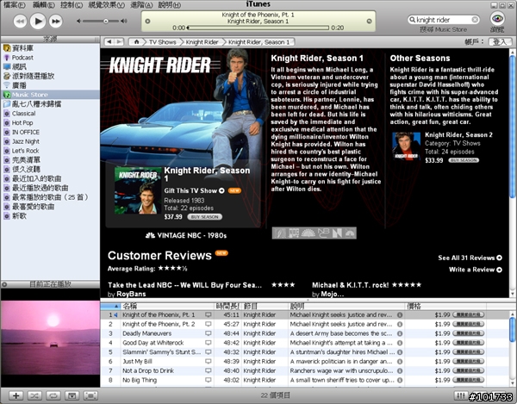The image size is (517, 404).
Task: Click Write a Review link
Action: 476,270
